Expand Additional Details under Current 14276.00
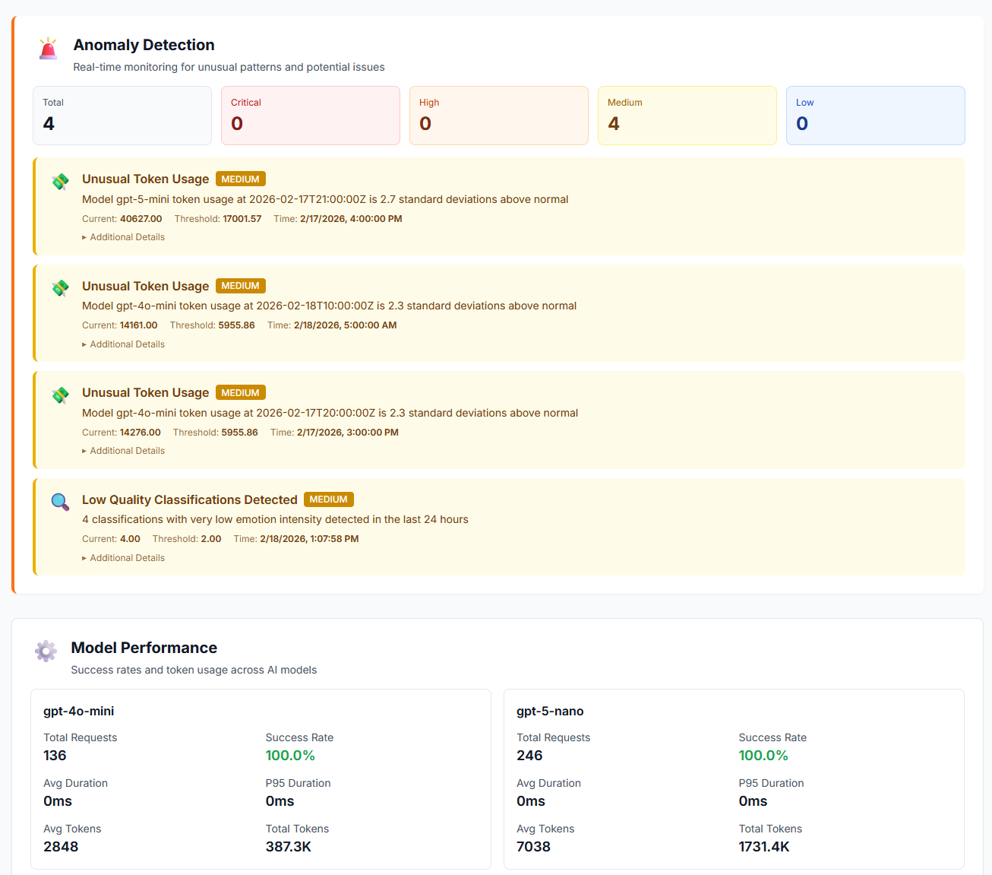992x875 pixels. 123,451
